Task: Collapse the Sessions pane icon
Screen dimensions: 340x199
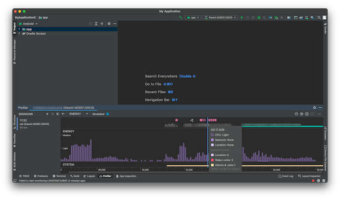Action: click(x=57, y=114)
